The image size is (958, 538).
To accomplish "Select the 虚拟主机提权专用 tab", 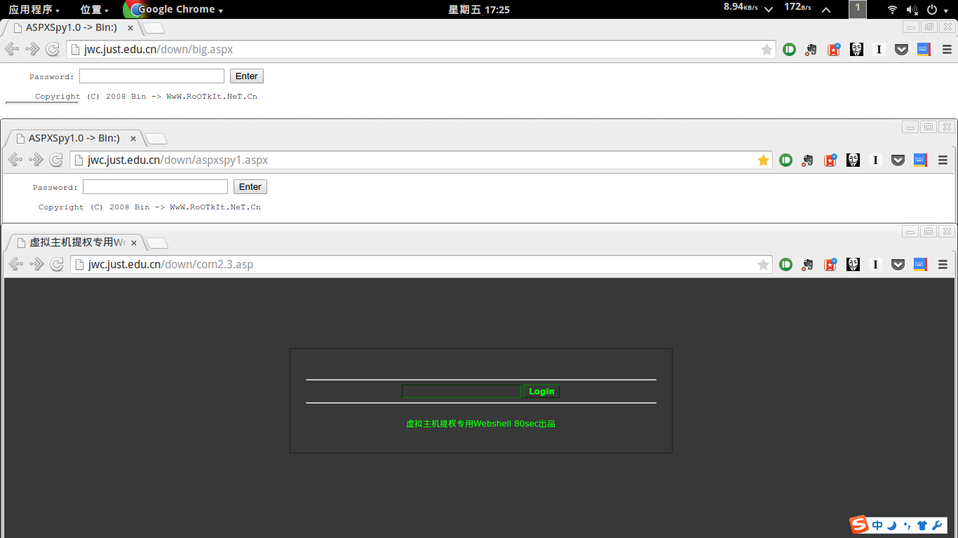I will (77, 242).
